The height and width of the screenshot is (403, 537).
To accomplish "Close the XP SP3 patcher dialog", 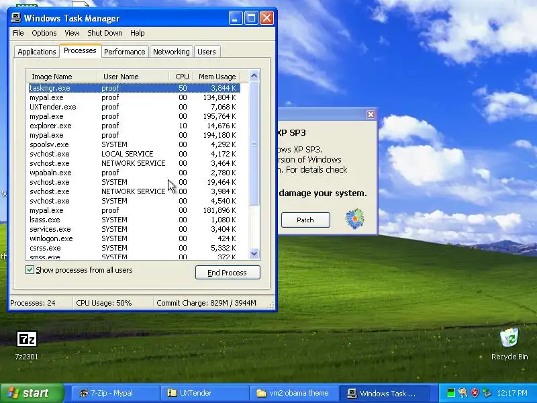I will [371, 114].
